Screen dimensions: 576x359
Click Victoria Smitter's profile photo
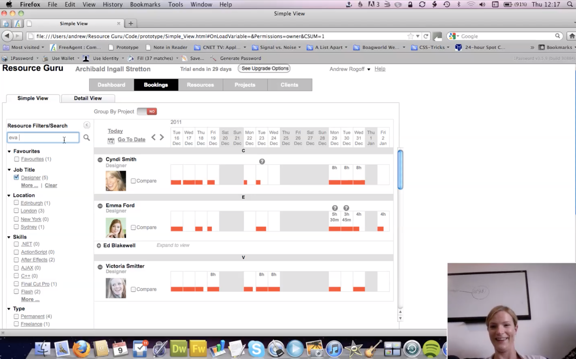(115, 288)
